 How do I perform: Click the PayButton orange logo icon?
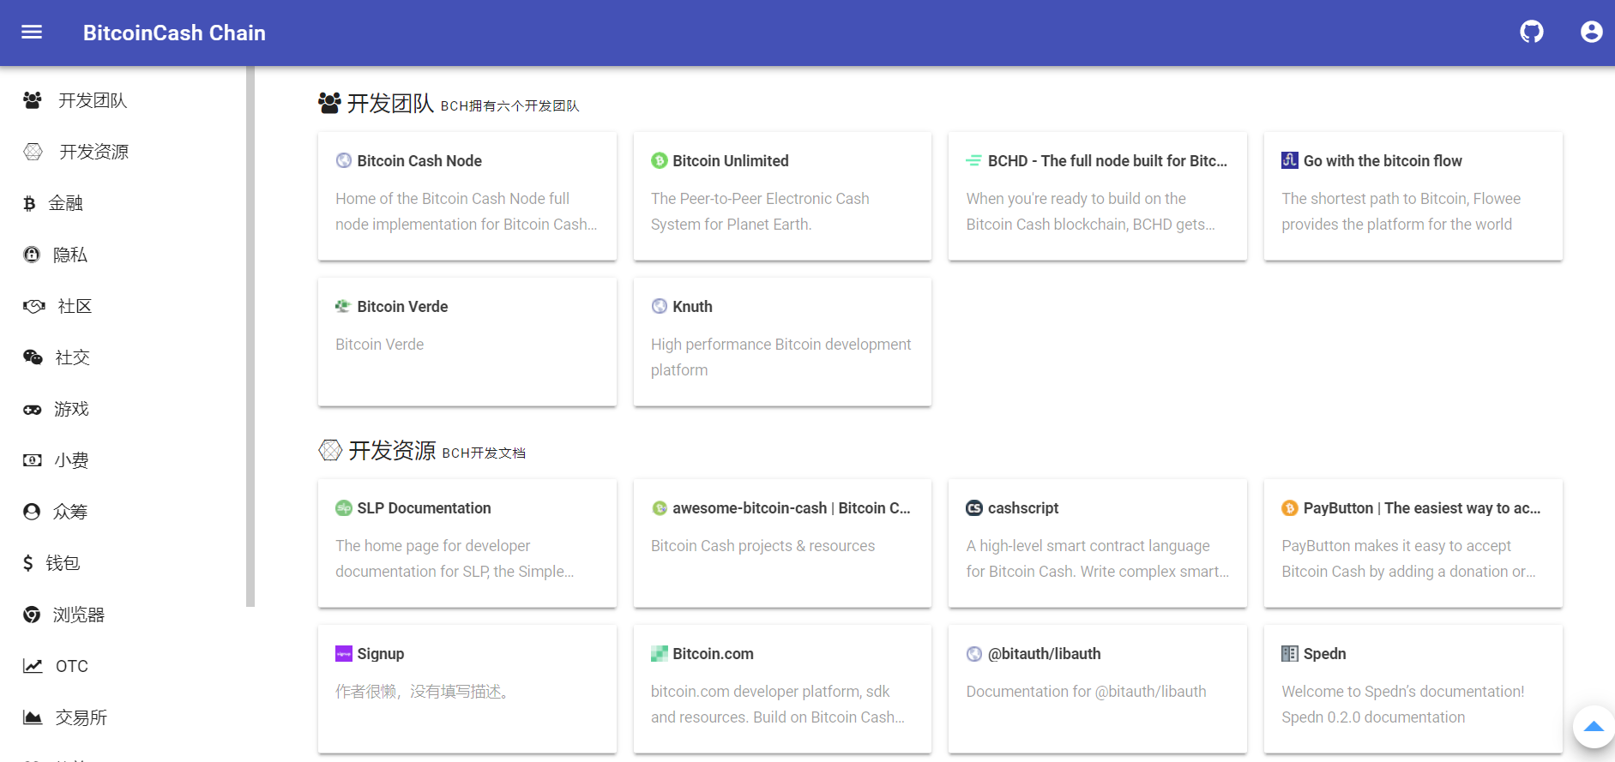coord(1290,508)
